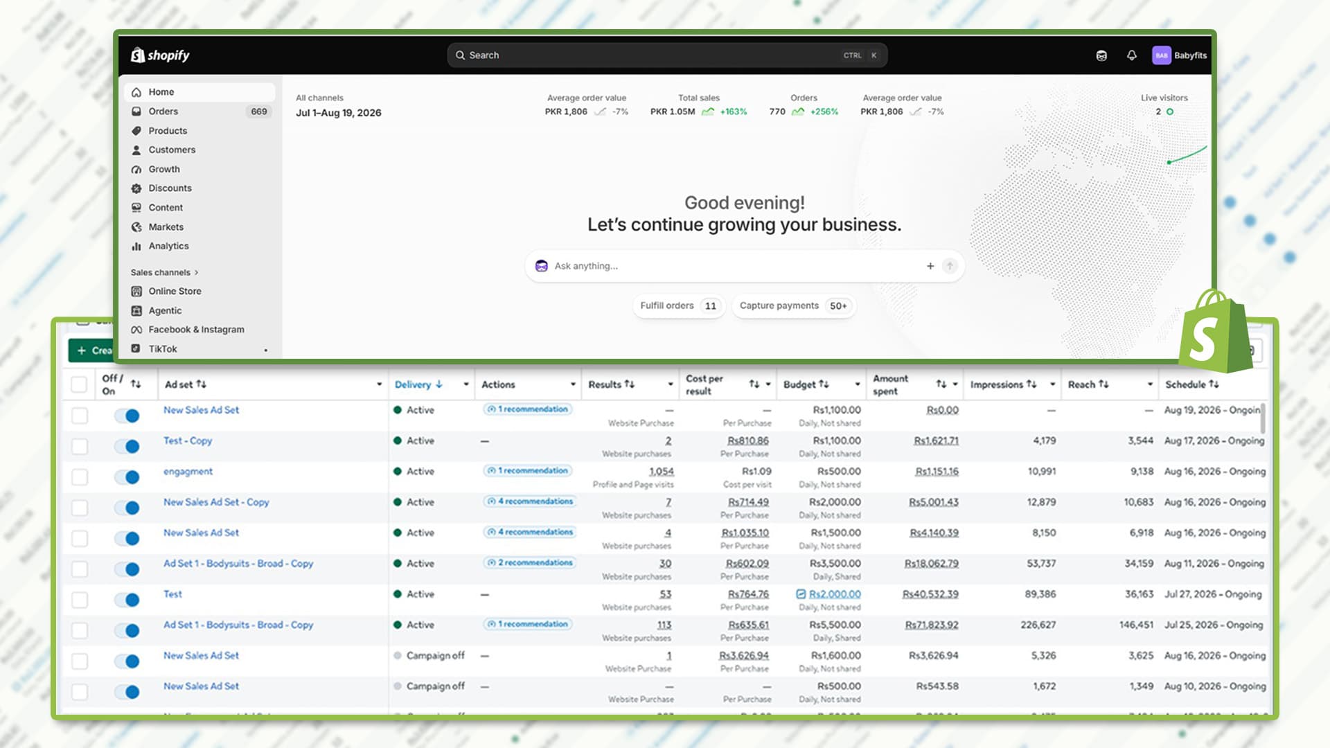The image size is (1330, 748).
Task: Click the Shopify search field
Action: point(667,55)
